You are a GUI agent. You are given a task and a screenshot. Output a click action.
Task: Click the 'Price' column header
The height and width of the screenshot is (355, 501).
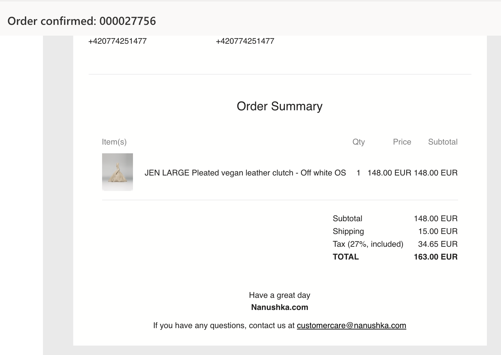[x=402, y=142]
